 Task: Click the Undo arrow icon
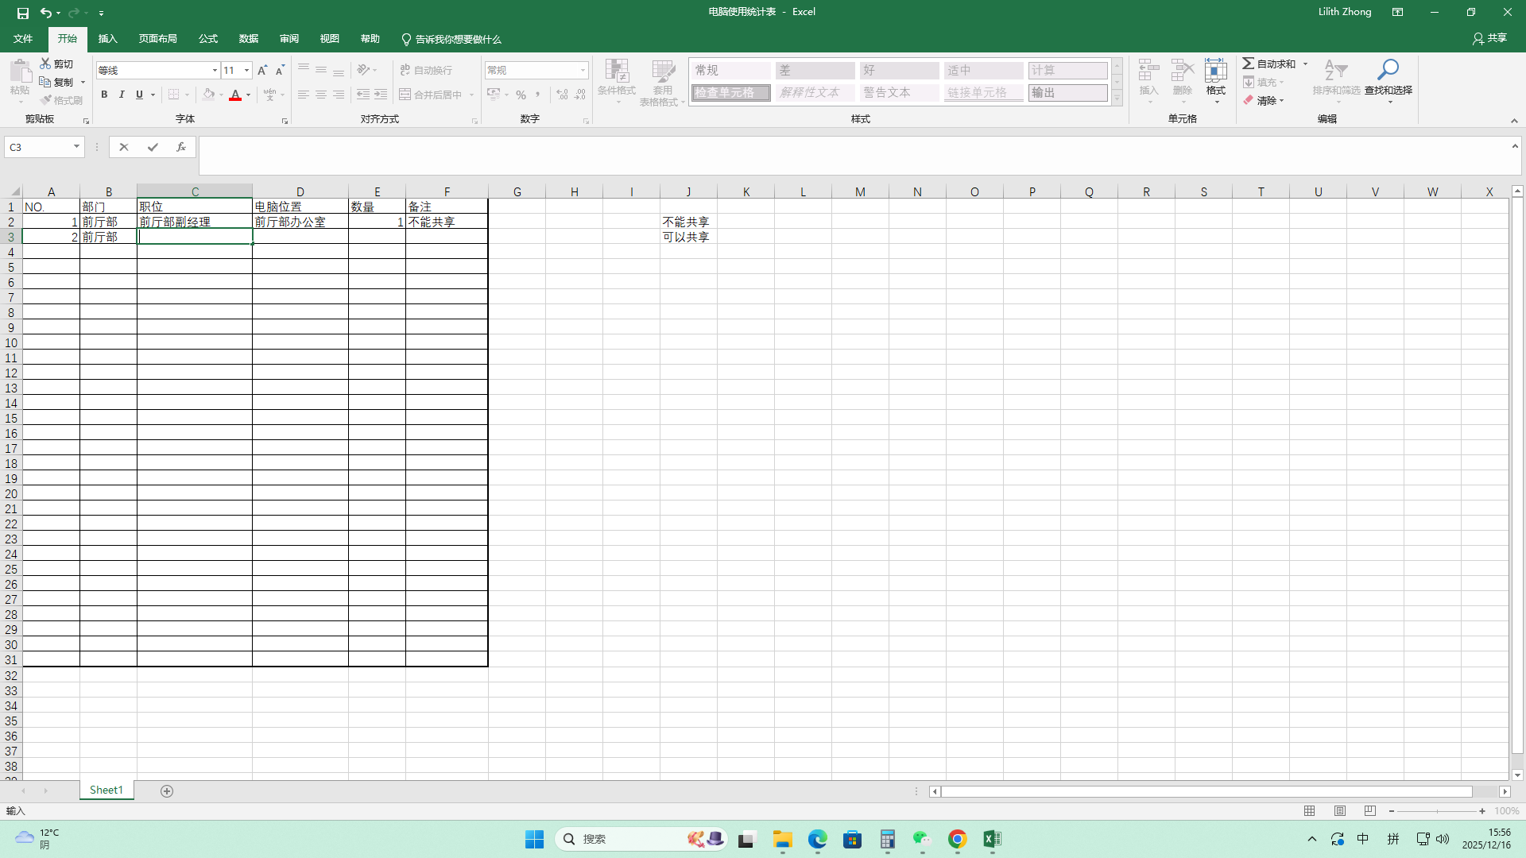(46, 13)
